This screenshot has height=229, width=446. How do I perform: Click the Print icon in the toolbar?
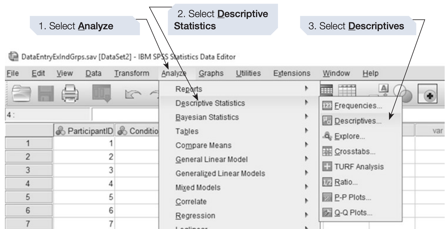pos(70,94)
